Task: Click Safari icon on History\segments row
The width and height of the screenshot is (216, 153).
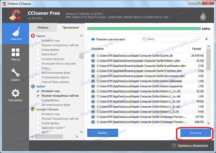Action: [93, 86]
